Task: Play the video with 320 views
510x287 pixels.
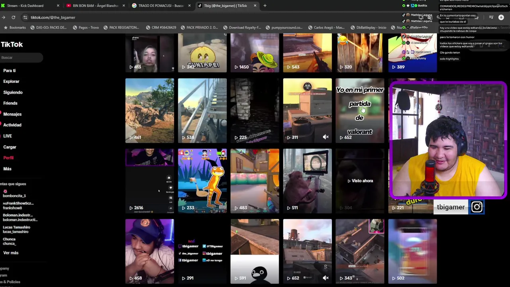Action: coord(360,53)
